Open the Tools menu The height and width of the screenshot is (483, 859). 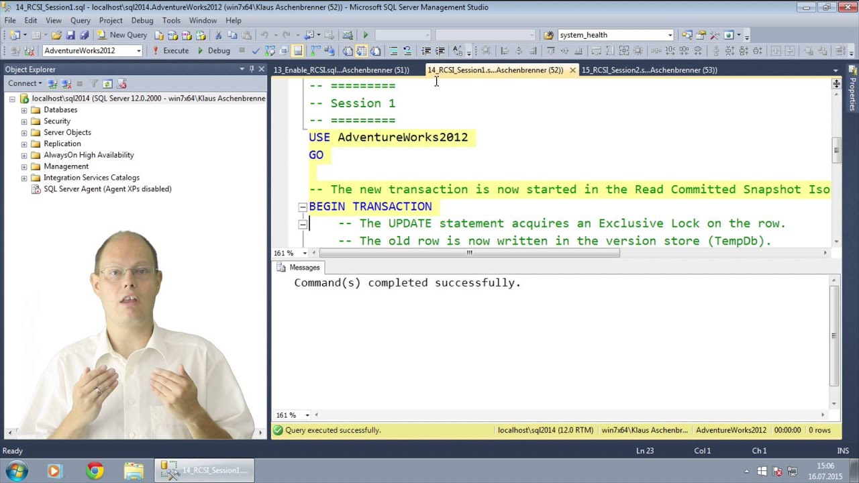(171, 20)
